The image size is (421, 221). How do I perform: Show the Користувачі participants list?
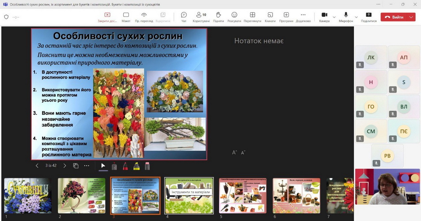[x=201, y=17]
